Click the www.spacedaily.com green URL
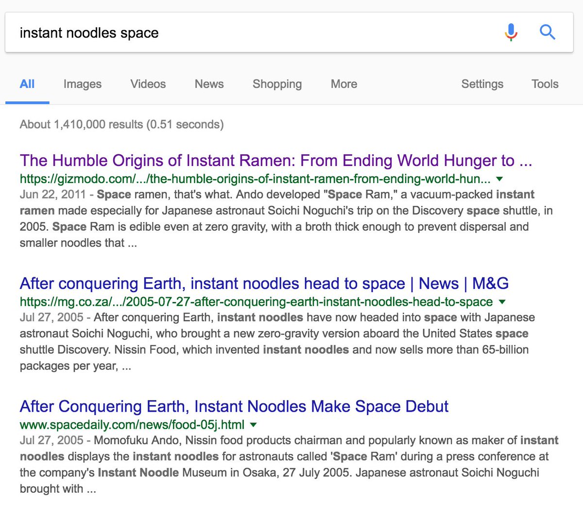The height and width of the screenshot is (516, 583). click(132, 425)
